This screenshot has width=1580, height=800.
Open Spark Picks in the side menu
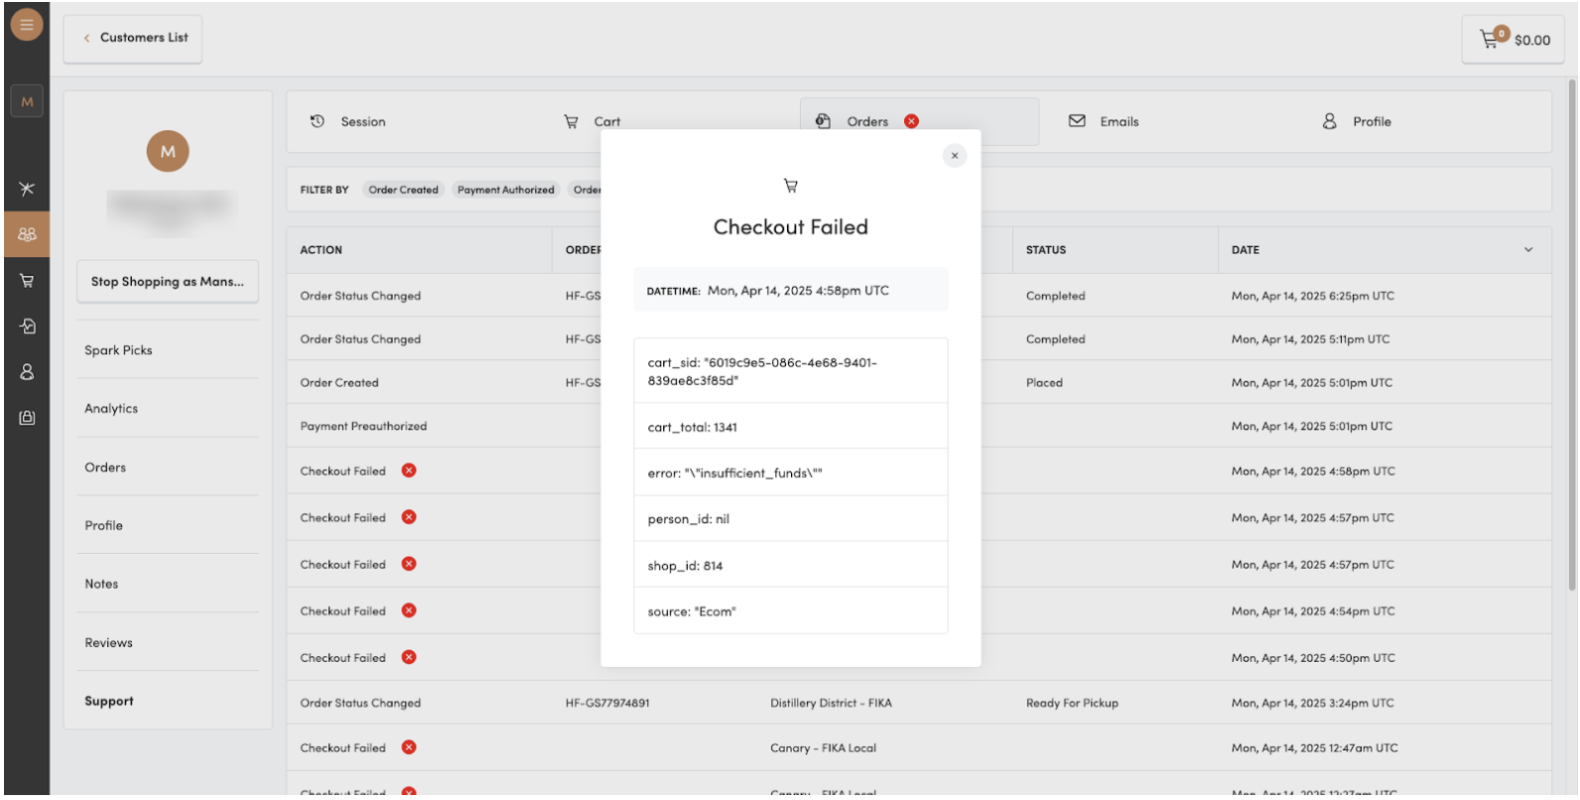coord(118,350)
